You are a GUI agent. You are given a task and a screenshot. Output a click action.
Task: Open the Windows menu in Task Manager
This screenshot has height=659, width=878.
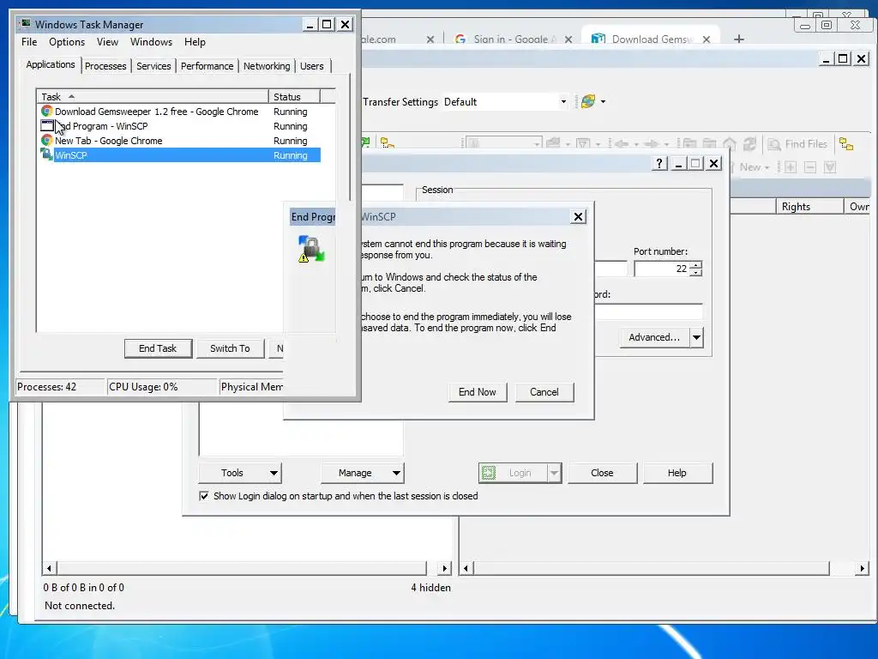tap(151, 42)
